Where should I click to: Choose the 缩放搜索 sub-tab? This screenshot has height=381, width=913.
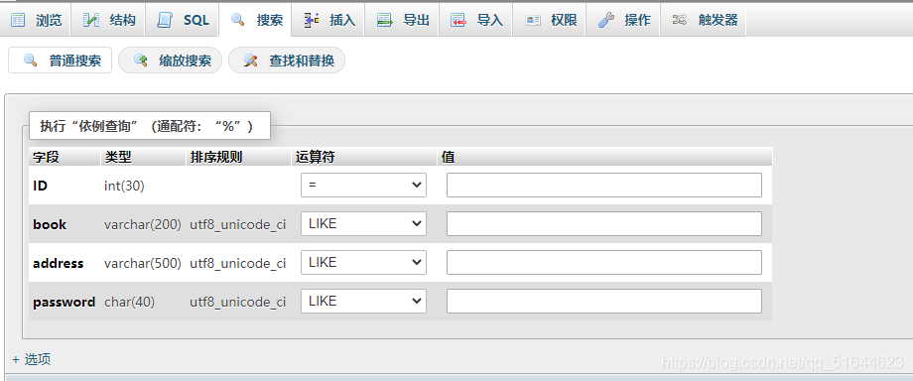[170, 60]
